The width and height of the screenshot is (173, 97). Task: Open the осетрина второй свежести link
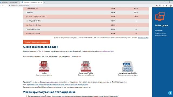click(80, 87)
